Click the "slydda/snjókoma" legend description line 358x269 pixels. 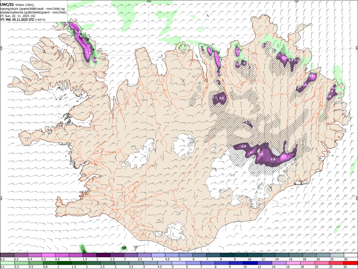click(x=34, y=12)
